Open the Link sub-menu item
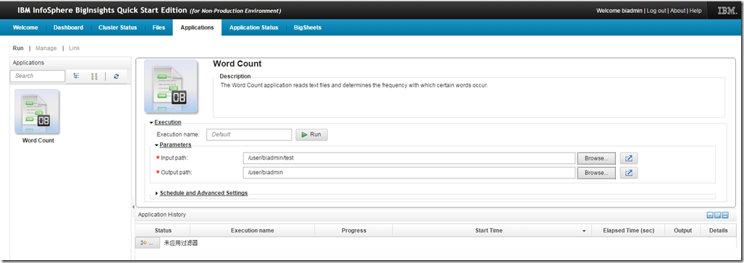The width and height of the screenshot is (744, 263). pos(75,48)
